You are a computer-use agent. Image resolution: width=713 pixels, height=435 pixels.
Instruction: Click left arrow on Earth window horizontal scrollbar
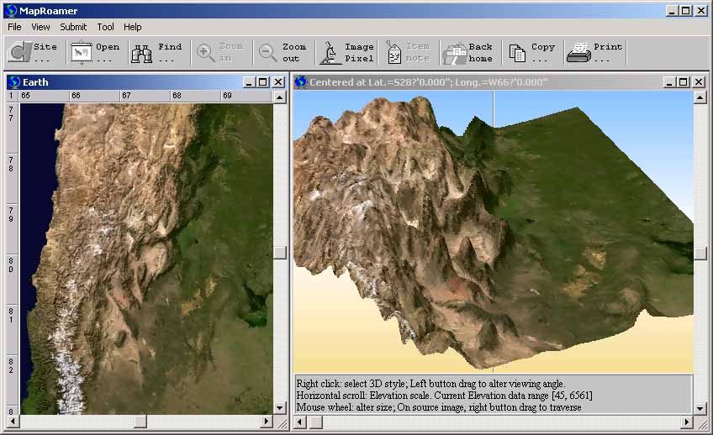click(x=13, y=422)
